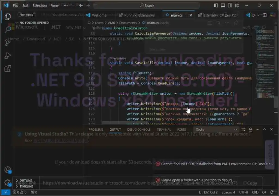Viewport: 279px width, 196px height.
Task: Click the 'Cannot find .NET SDK' error notification
Action: click(x=214, y=164)
